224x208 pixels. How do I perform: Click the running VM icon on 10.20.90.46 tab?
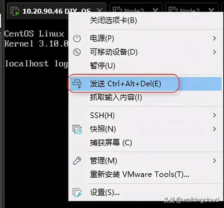15,11
